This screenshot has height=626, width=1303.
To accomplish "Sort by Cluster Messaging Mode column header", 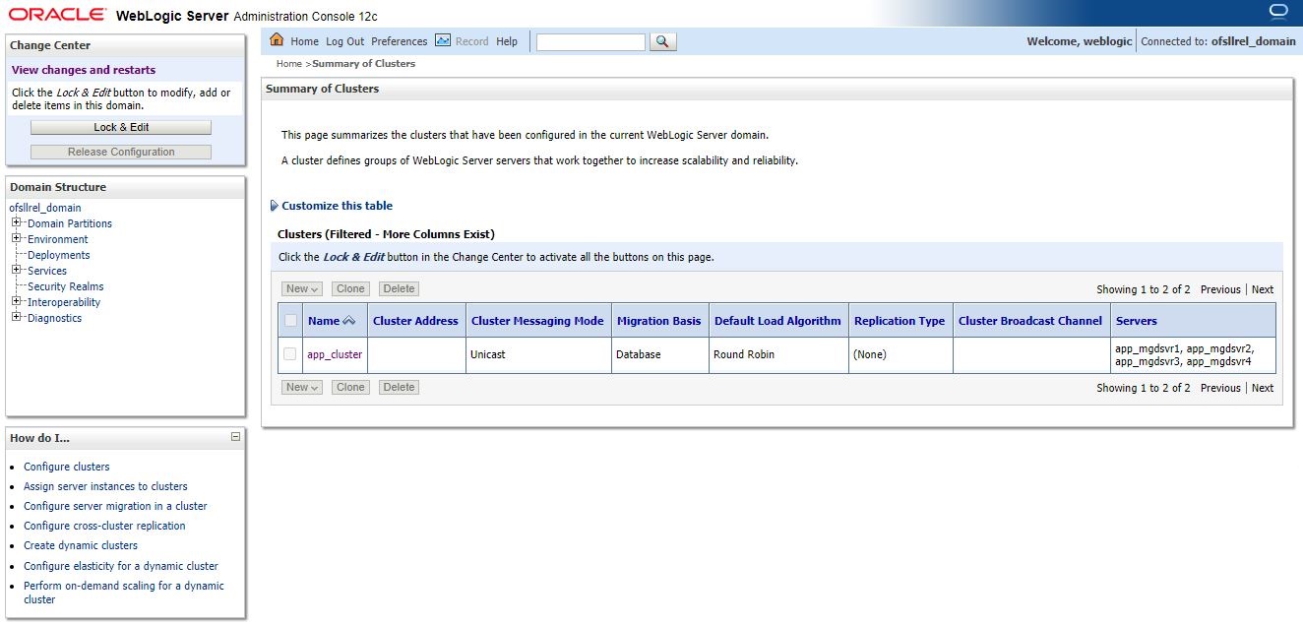I will (537, 321).
